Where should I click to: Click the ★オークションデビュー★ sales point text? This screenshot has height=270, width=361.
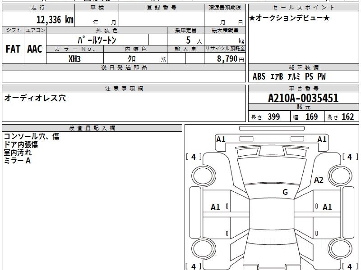tap(289, 18)
